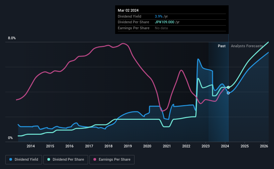Click the Analysts Forecasts label

(x=247, y=46)
